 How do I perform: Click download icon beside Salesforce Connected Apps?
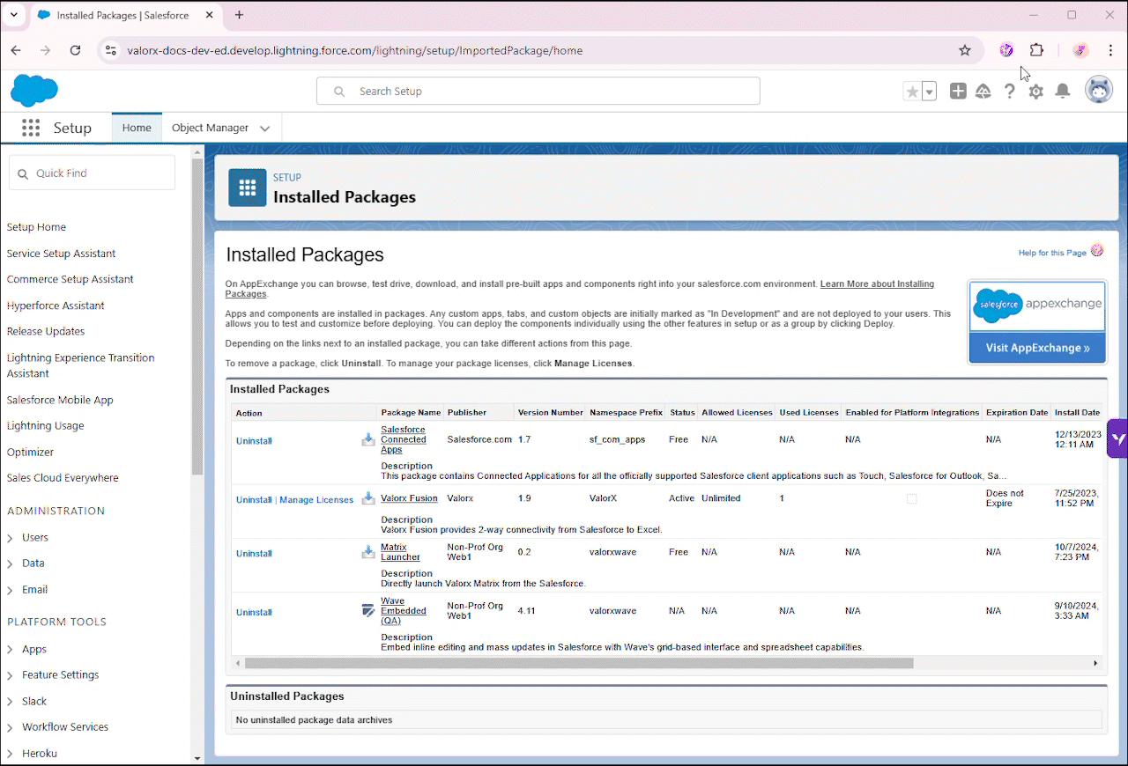click(x=368, y=439)
